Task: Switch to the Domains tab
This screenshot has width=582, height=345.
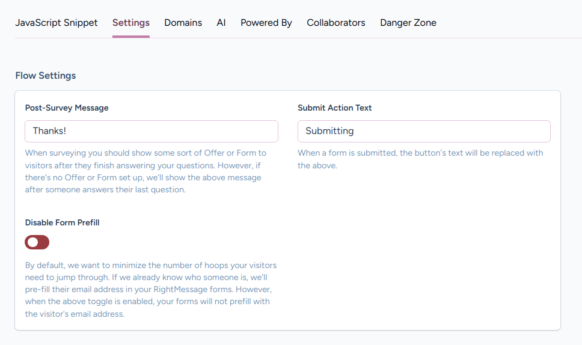Action: click(x=183, y=23)
